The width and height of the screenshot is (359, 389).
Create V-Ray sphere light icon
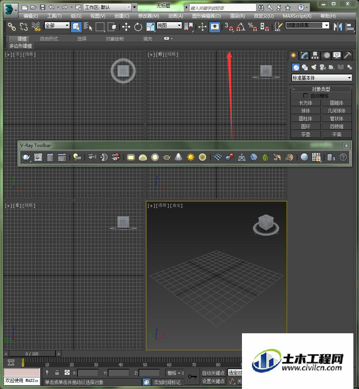155,157
